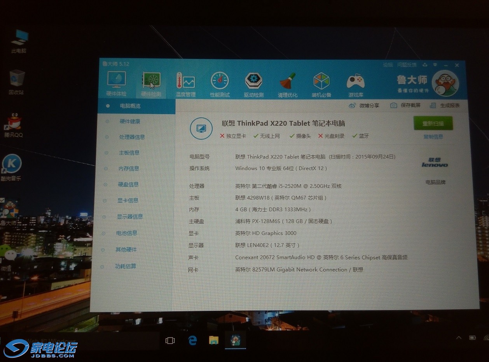This screenshot has height=362, width=489.
Task: Select the 鲁大师 desktop shortcut
Action: point(9,212)
